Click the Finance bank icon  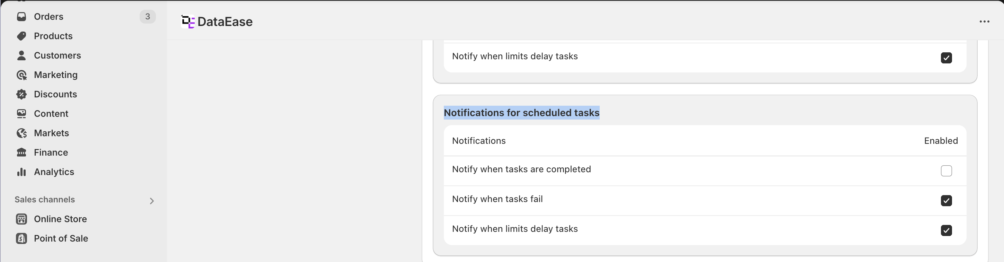[x=21, y=152]
